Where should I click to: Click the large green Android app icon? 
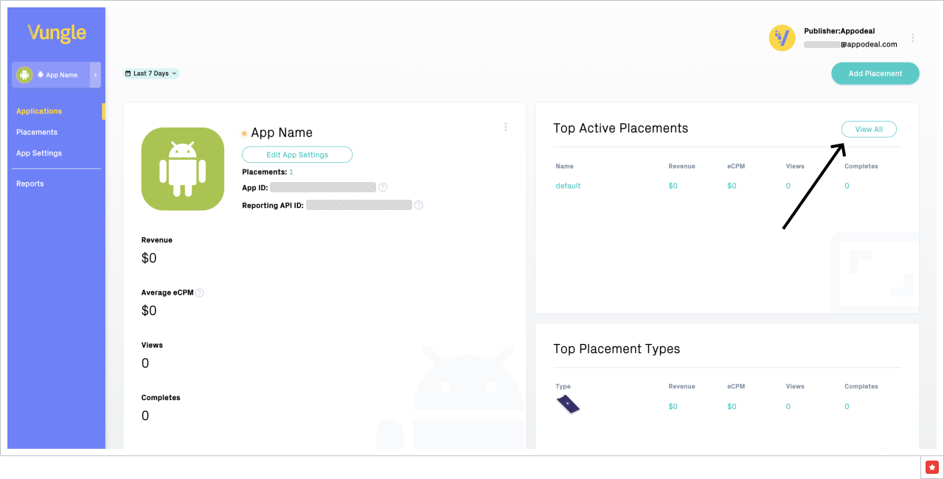[183, 169]
